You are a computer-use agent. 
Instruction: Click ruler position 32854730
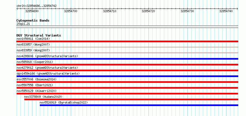(187, 11)
